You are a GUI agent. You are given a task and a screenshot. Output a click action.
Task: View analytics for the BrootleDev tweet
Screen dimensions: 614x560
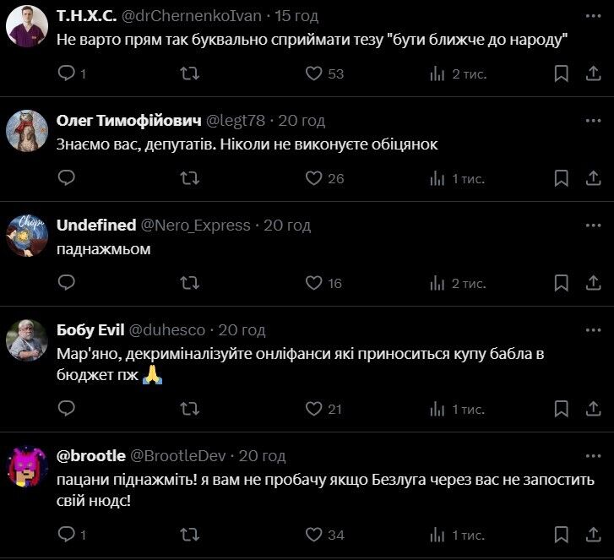click(437, 534)
